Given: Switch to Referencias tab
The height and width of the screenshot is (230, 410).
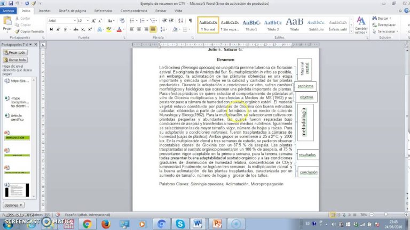Looking at the screenshot, I should tap(103, 11).
